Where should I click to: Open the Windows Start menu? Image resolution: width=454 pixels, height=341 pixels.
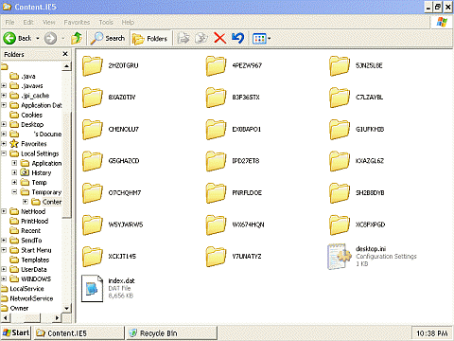pyautogui.click(x=16, y=332)
